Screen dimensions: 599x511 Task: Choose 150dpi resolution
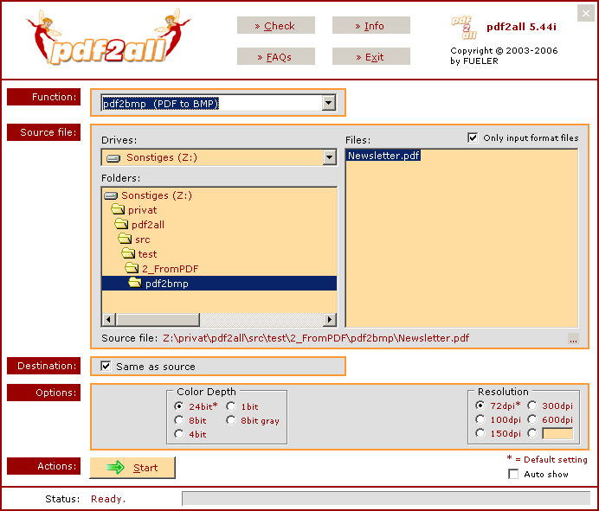point(480,433)
